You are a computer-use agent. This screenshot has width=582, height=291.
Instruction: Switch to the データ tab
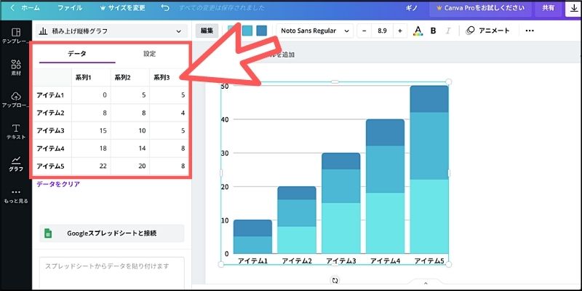click(x=77, y=54)
